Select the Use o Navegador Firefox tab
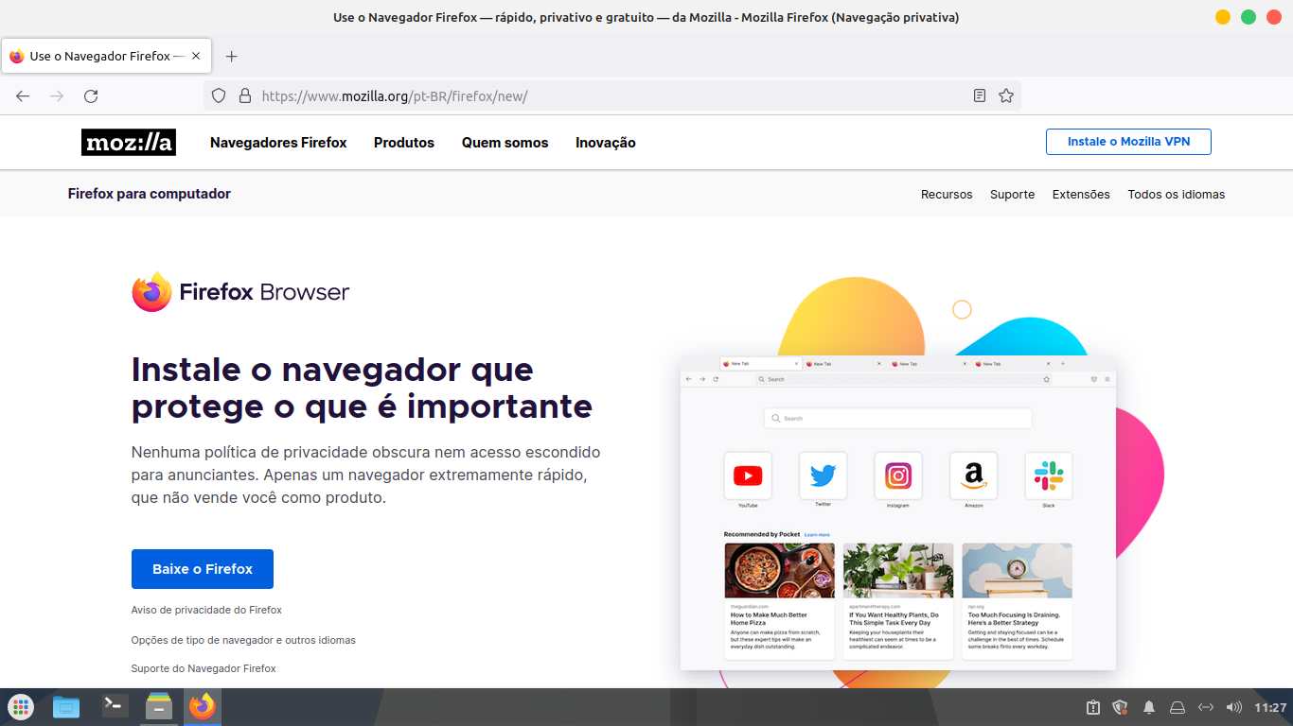The image size is (1293, 726). 106,56
